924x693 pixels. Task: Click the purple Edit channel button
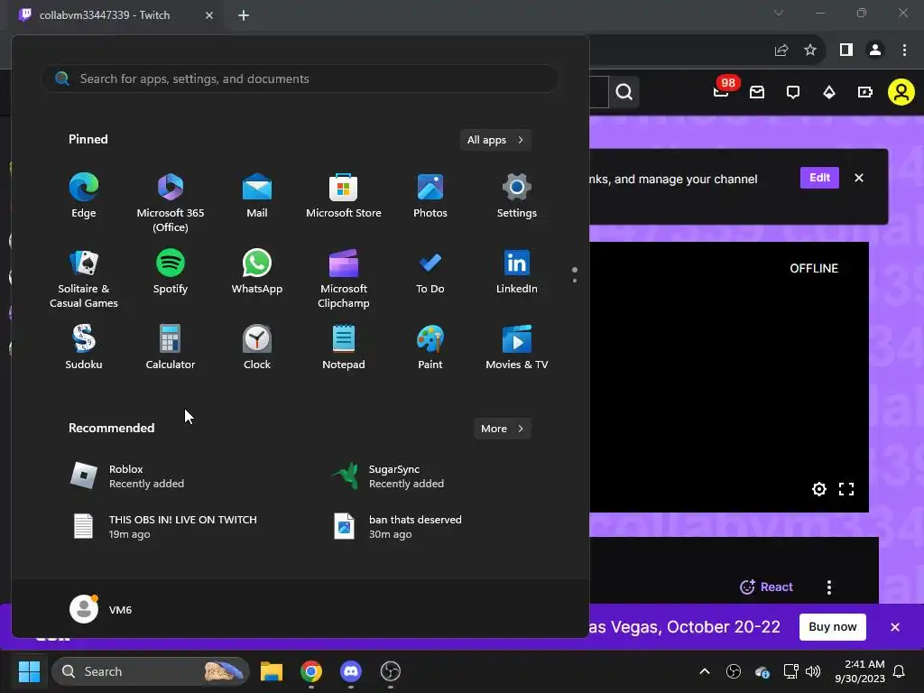click(x=819, y=178)
